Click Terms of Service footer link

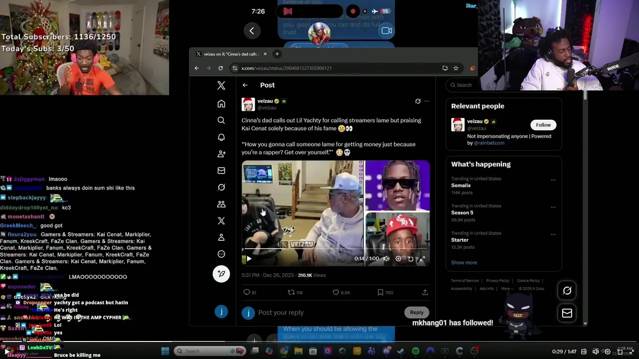[465, 281]
